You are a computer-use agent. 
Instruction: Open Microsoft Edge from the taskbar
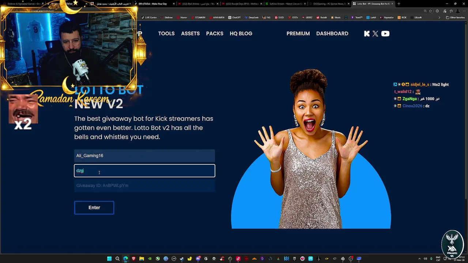click(x=125, y=259)
